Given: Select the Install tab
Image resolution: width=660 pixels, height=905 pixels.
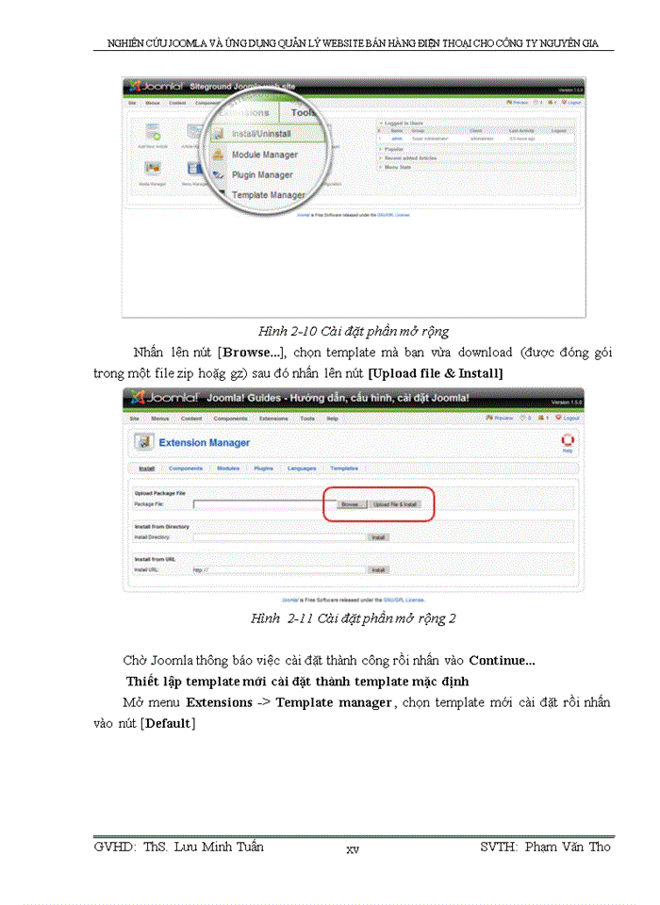Looking at the screenshot, I should [x=147, y=469].
